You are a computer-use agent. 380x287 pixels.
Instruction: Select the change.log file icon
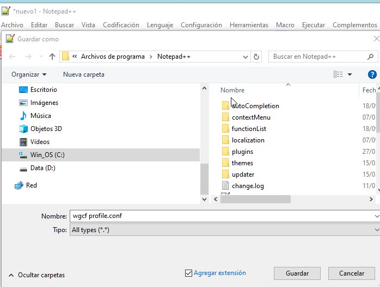coord(226,186)
